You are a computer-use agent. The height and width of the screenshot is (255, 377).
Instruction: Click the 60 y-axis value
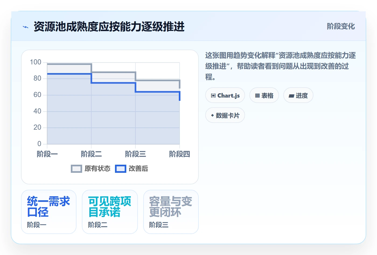point(37,95)
